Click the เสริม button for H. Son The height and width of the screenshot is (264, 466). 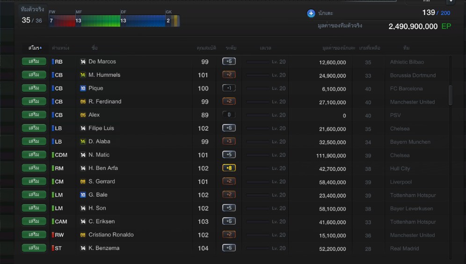34,208
